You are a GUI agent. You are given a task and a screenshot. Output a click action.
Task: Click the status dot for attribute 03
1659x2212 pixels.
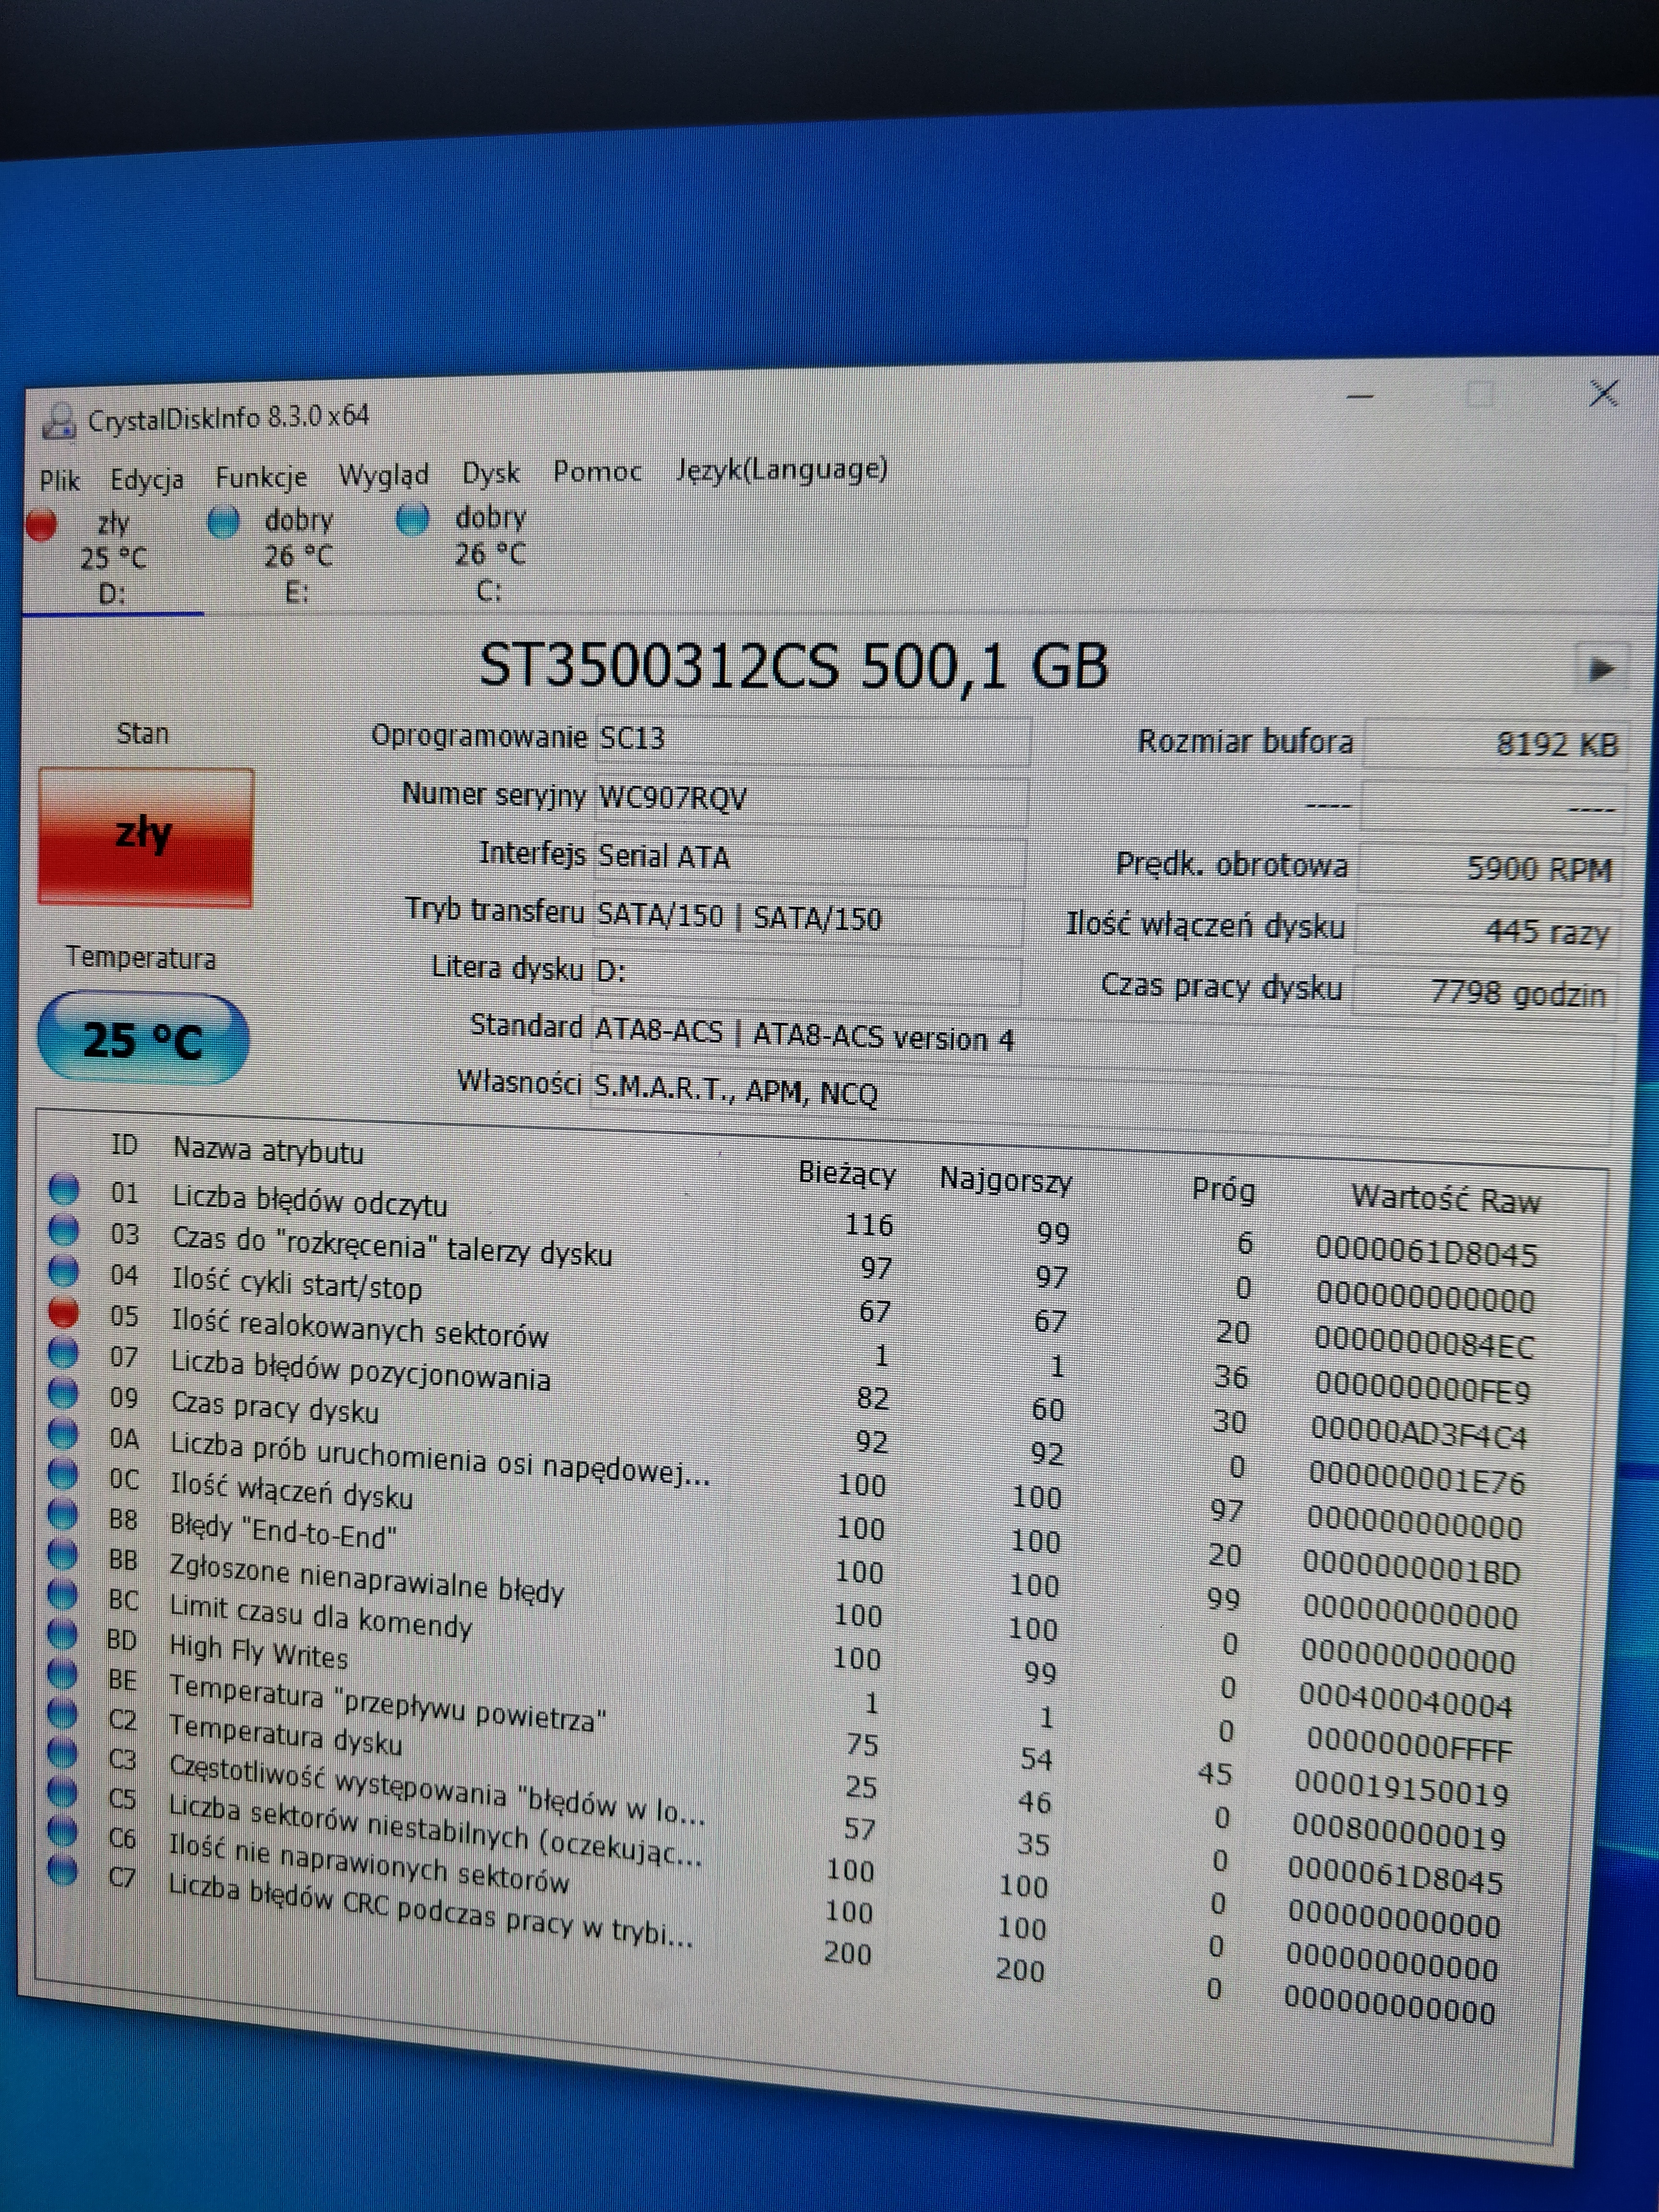click(x=63, y=1229)
